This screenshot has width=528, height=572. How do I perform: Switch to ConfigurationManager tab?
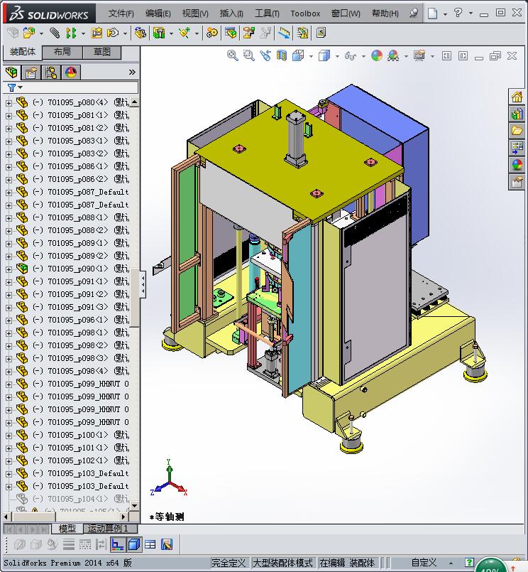(51, 72)
